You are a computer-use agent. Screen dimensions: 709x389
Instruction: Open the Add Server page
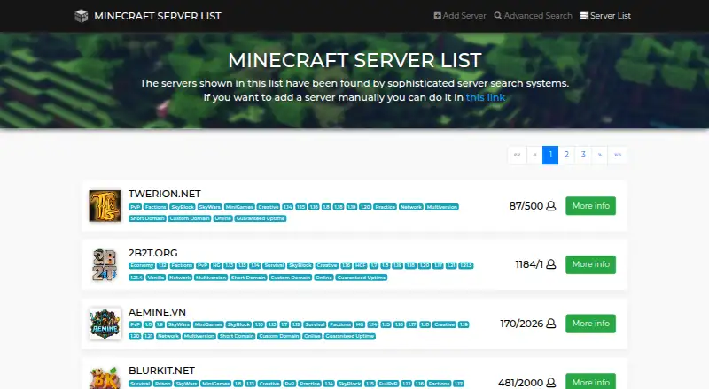460,16
